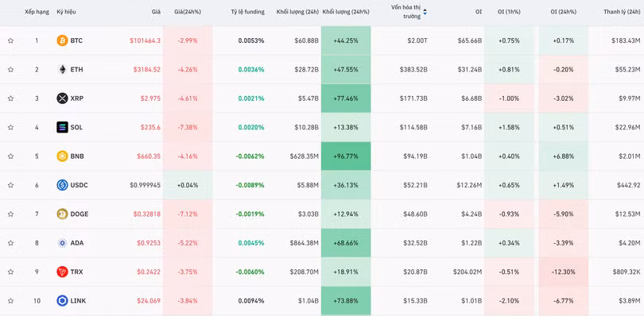Sort by Khối lượng (24h%) header
Viewport: 644px width, 316px height.
coord(346,12)
